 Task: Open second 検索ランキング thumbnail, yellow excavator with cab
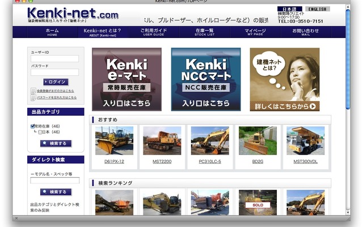(x=162, y=203)
